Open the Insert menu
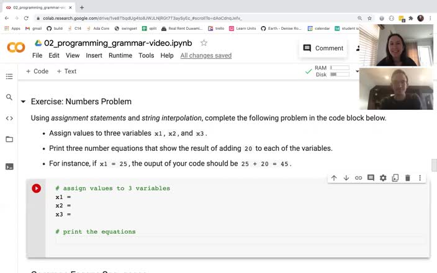This screenshot has height=273, width=437. point(94,55)
